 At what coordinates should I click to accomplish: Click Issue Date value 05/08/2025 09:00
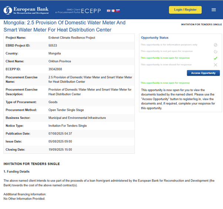click(60, 142)
